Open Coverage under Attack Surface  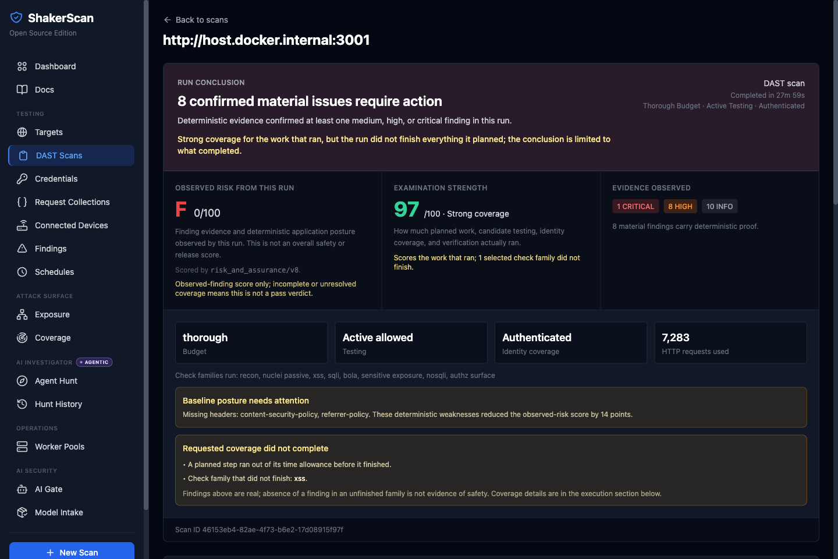(x=72, y=338)
